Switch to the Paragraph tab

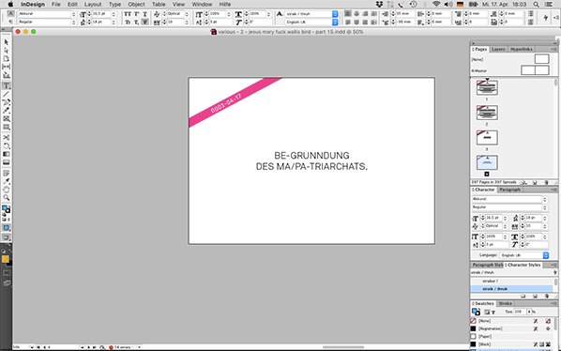509,190
